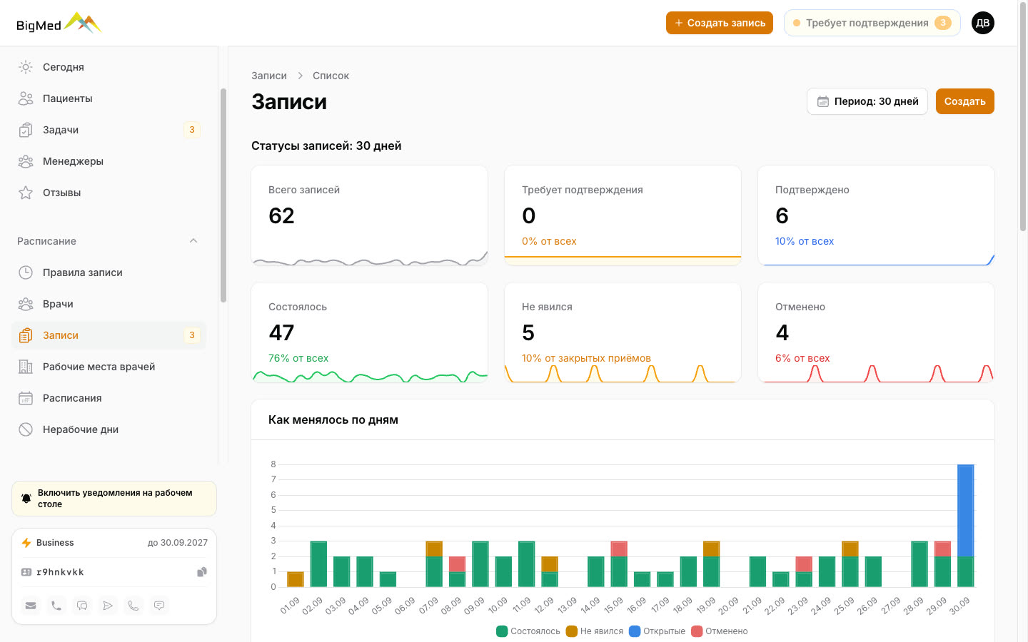Open the Требует подтверждения statistics card
This screenshot has width=1028, height=642.
[623, 215]
